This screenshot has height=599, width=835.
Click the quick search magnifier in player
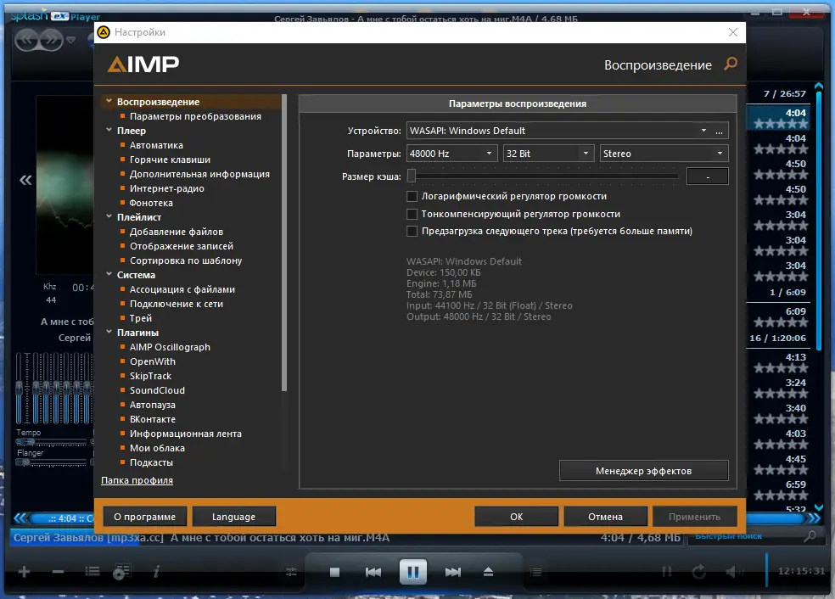(x=810, y=536)
